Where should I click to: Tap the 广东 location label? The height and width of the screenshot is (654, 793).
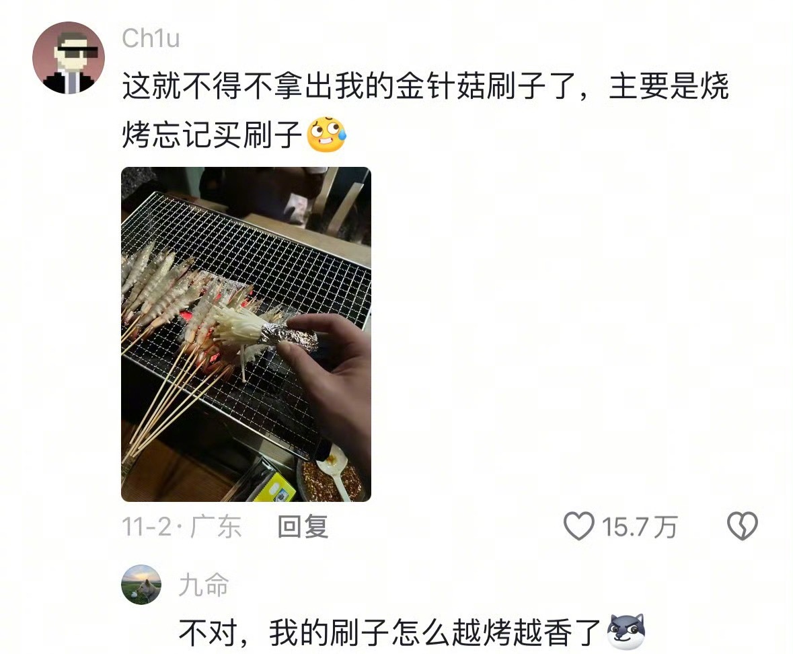click(x=216, y=527)
